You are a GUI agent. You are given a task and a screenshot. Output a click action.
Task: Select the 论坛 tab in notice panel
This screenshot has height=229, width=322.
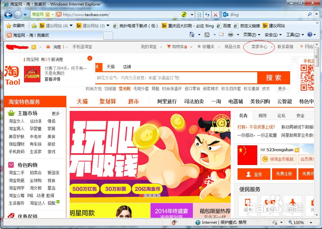click(x=281, y=115)
